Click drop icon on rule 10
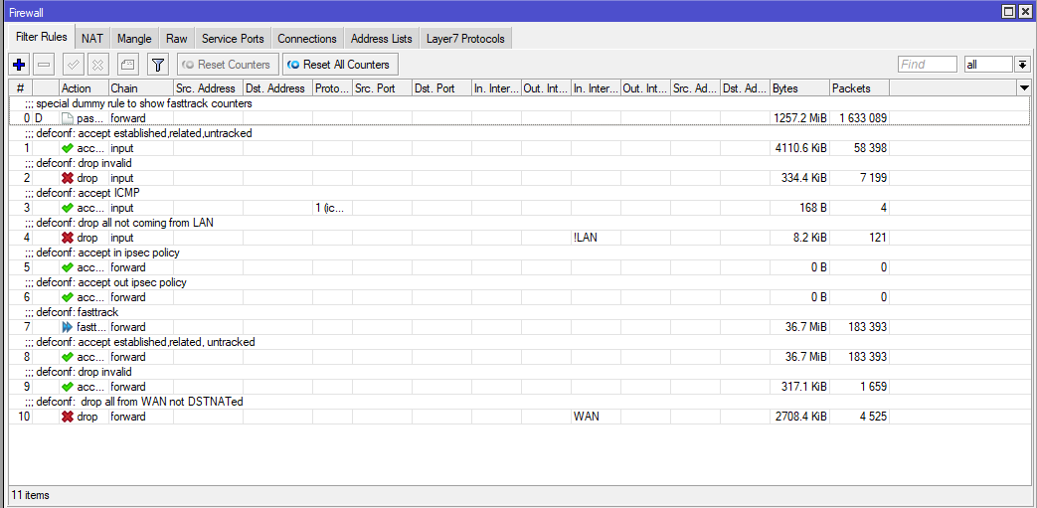Image resolution: width=1037 pixels, height=508 pixels. click(x=67, y=417)
